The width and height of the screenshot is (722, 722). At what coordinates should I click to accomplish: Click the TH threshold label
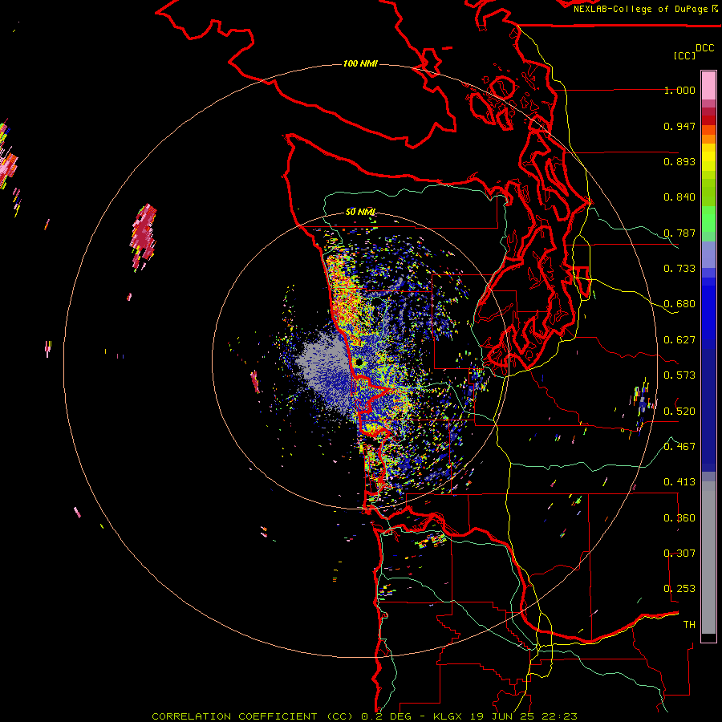click(689, 625)
